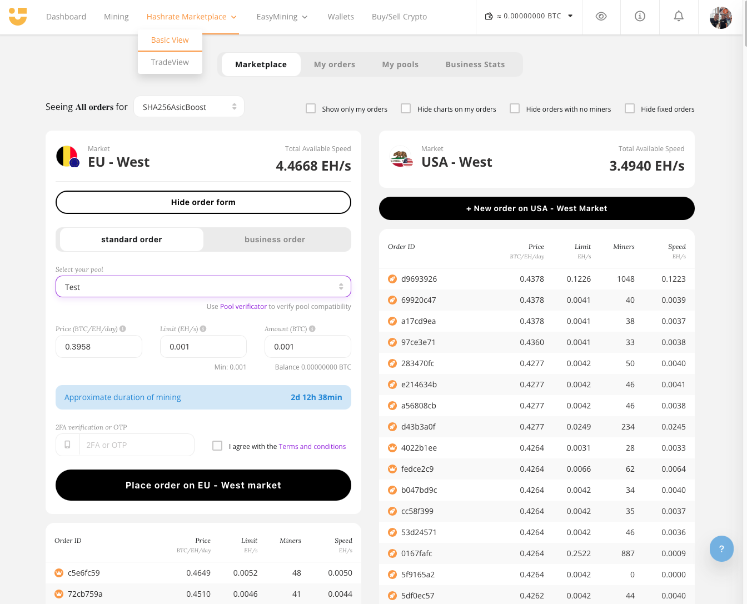Image resolution: width=747 pixels, height=604 pixels.
Task: Open the floating help question mark button
Action: pos(721,548)
